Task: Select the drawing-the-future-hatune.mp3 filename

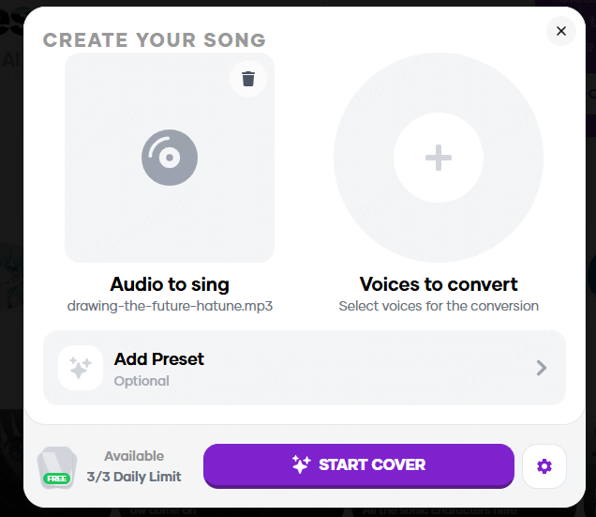Action: pos(170,306)
